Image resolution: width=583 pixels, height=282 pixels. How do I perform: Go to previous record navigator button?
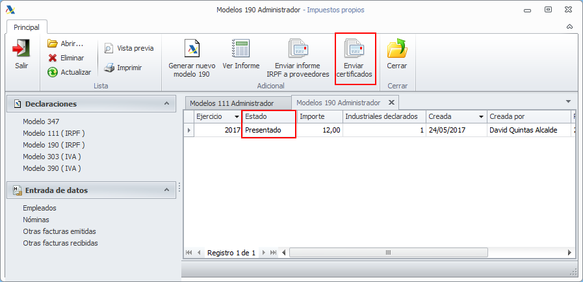(x=199, y=253)
